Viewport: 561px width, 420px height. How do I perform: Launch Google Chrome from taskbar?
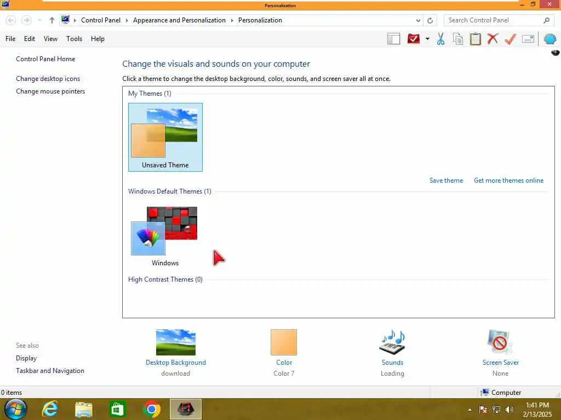point(151,409)
